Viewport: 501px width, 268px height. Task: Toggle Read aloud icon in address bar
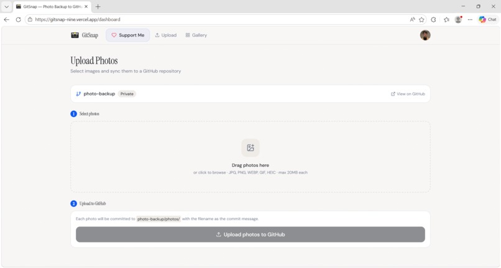click(x=413, y=19)
